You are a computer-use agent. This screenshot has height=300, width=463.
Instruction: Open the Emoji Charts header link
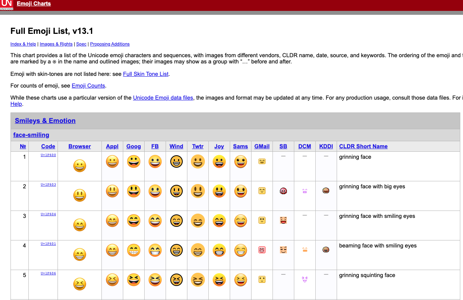(x=34, y=4)
